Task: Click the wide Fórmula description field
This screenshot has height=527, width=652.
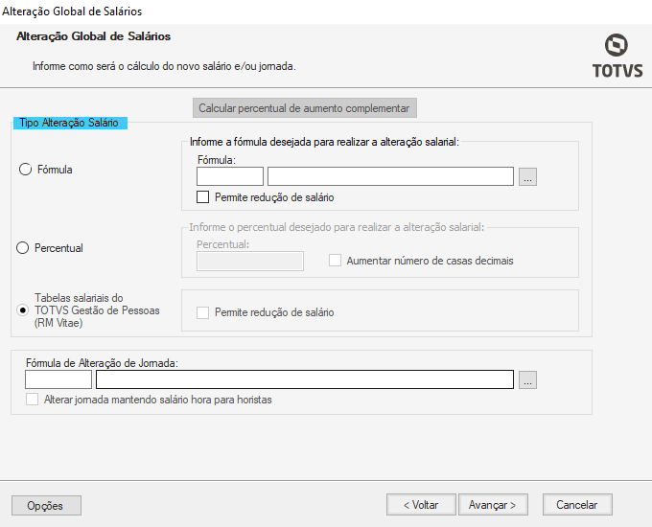Action: click(390, 176)
